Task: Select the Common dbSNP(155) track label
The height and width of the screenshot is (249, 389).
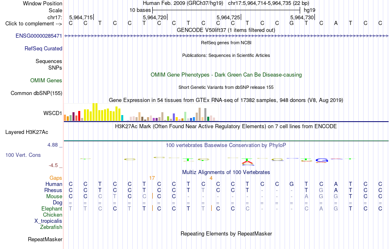Action: 36,93
